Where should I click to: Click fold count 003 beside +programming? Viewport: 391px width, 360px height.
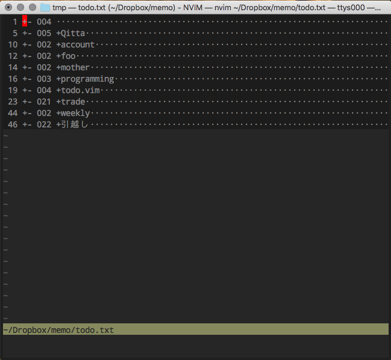(44, 79)
